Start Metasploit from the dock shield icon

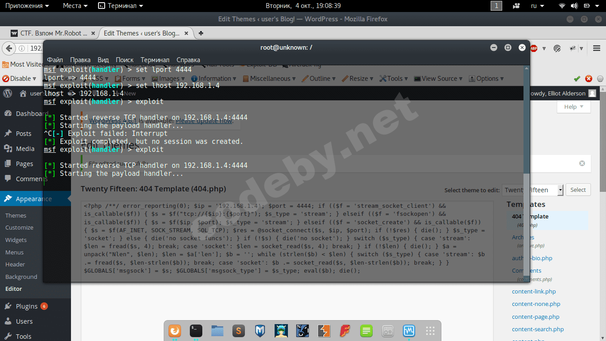click(260, 331)
